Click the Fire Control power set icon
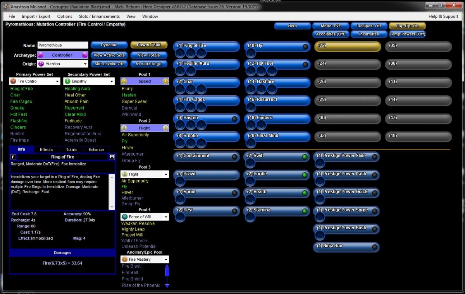Image resolution: width=465 pixels, height=294 pixels. pos(13,81)
